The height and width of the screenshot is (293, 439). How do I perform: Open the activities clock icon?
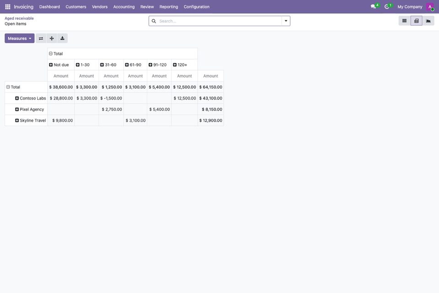pyautogui.click(x=387, y=6)
